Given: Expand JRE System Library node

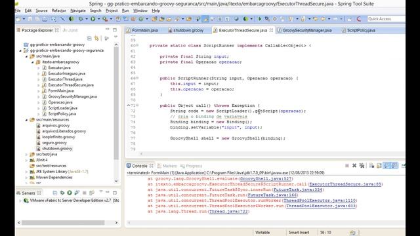Looking at the screenshot, I should 26,172.
